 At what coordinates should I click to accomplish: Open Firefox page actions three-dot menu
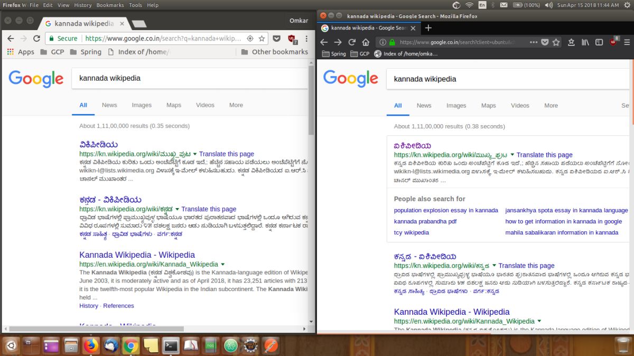click(534, 42)
